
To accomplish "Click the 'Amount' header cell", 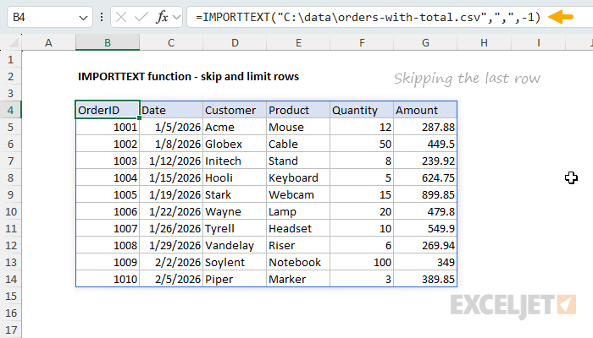I will pos(425,110).
